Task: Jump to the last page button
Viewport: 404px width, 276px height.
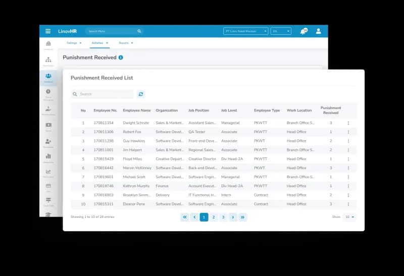Action: click(242, 217)
